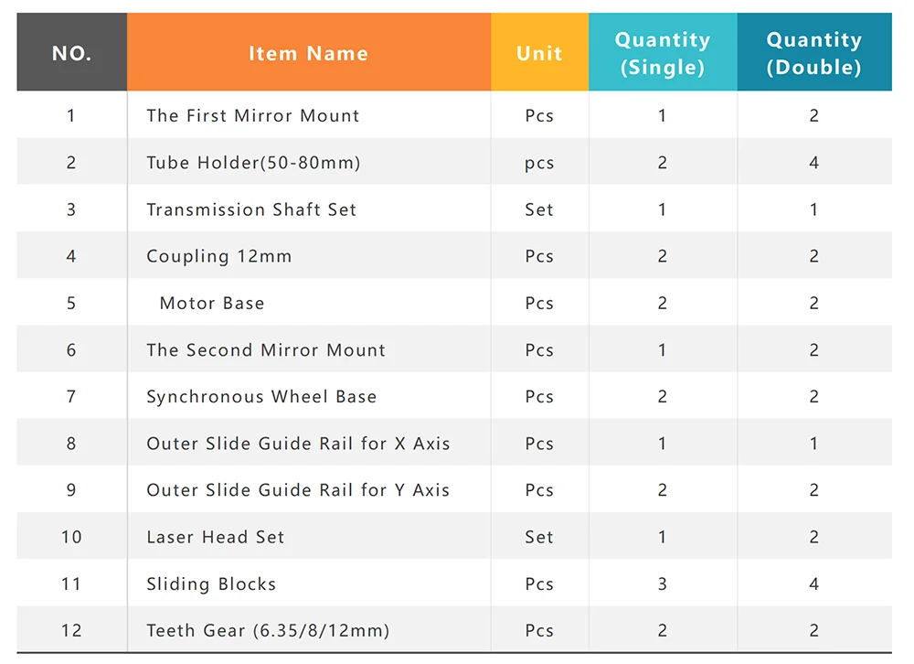Select Transmission Shaft Set row name

251,209
